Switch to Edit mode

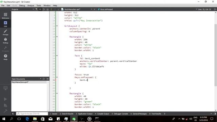(x=5, y=24)
